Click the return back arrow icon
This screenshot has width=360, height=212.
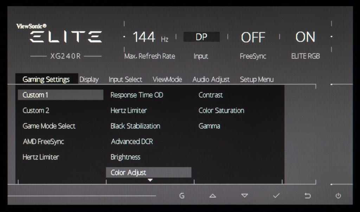(x=307, y=196)
